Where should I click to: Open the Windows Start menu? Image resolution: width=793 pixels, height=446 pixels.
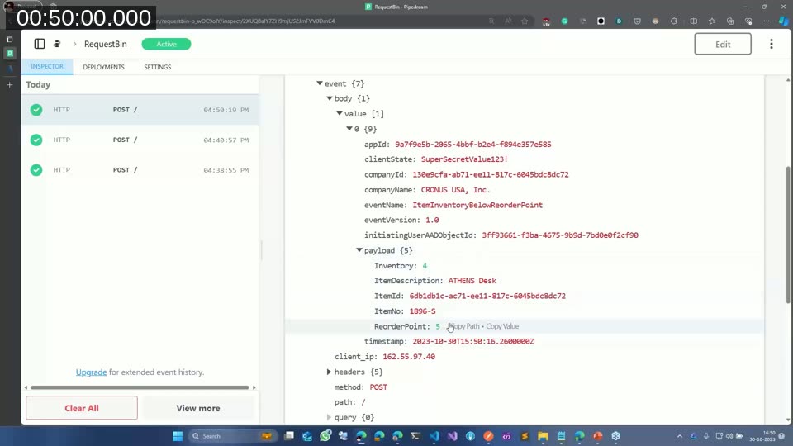178,436
